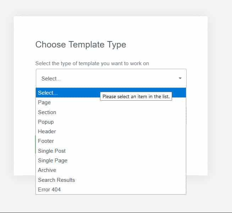Click the dropdown arrow on the template selector
The height and width of the screenshot is (213, 232).
180,78
